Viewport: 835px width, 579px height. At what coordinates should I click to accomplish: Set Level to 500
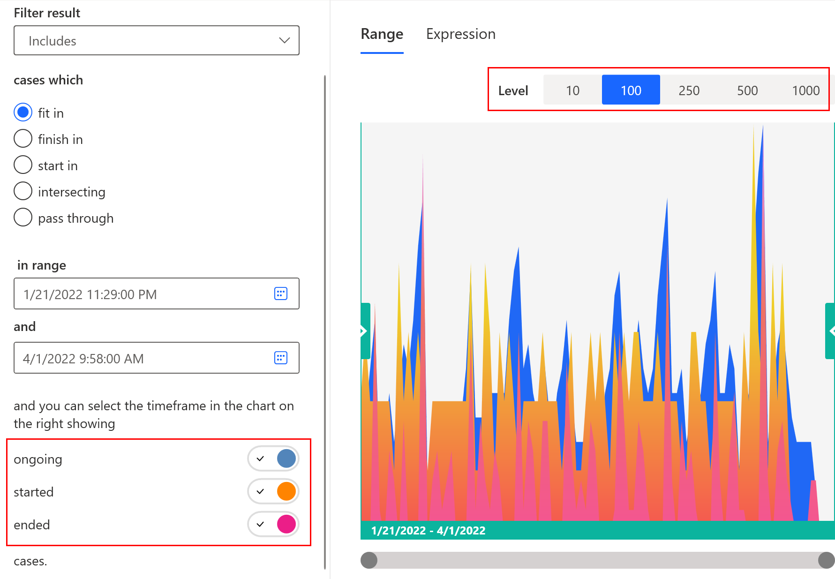point(747,90)
